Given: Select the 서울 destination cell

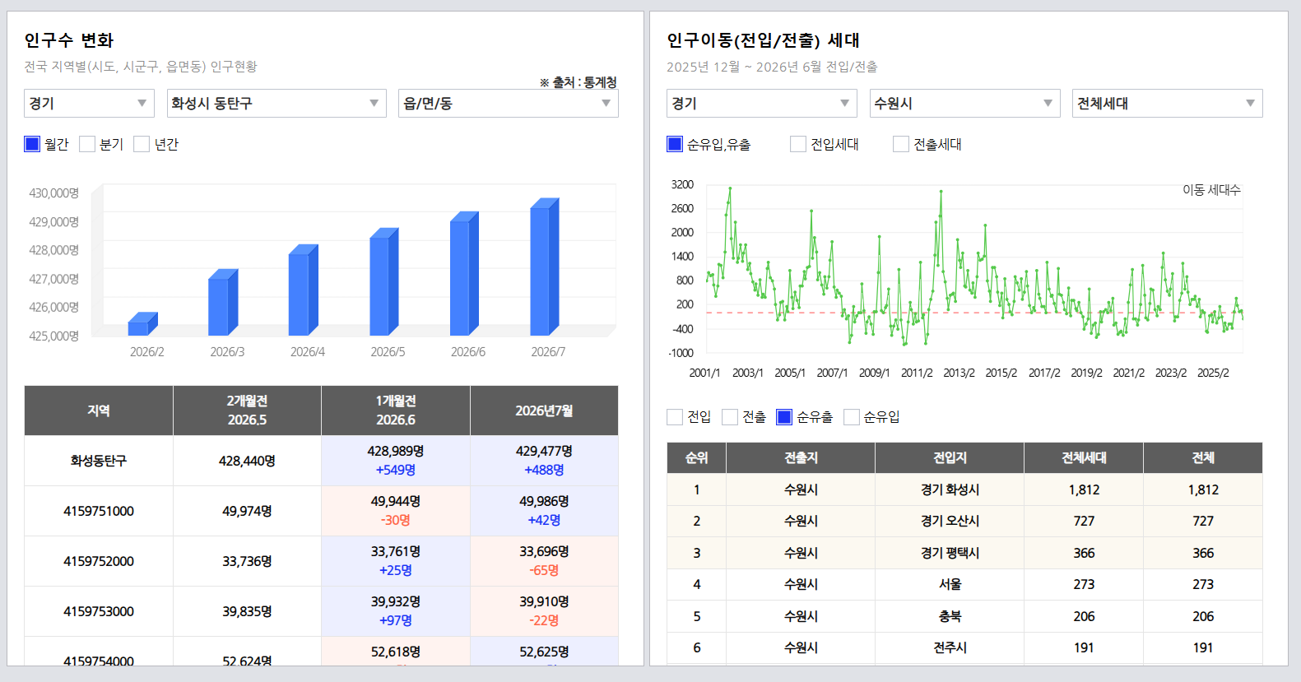Looking at the screenshot, I should coord(950,584).
